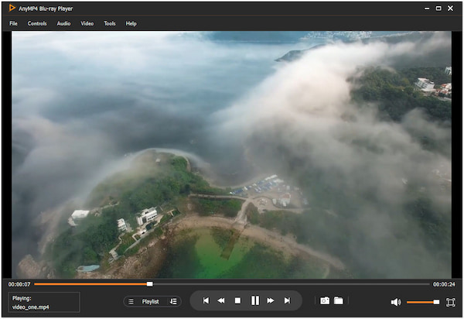Click the playlist sort order icon
The height and width of the screenshot is (319, 464).
[x=173, y=301]
